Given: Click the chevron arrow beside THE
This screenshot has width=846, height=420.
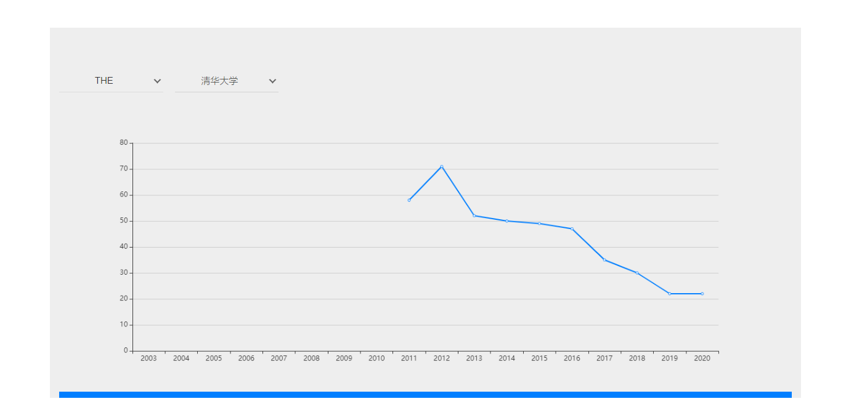Looking at the screenshot, I should point(157,81).
